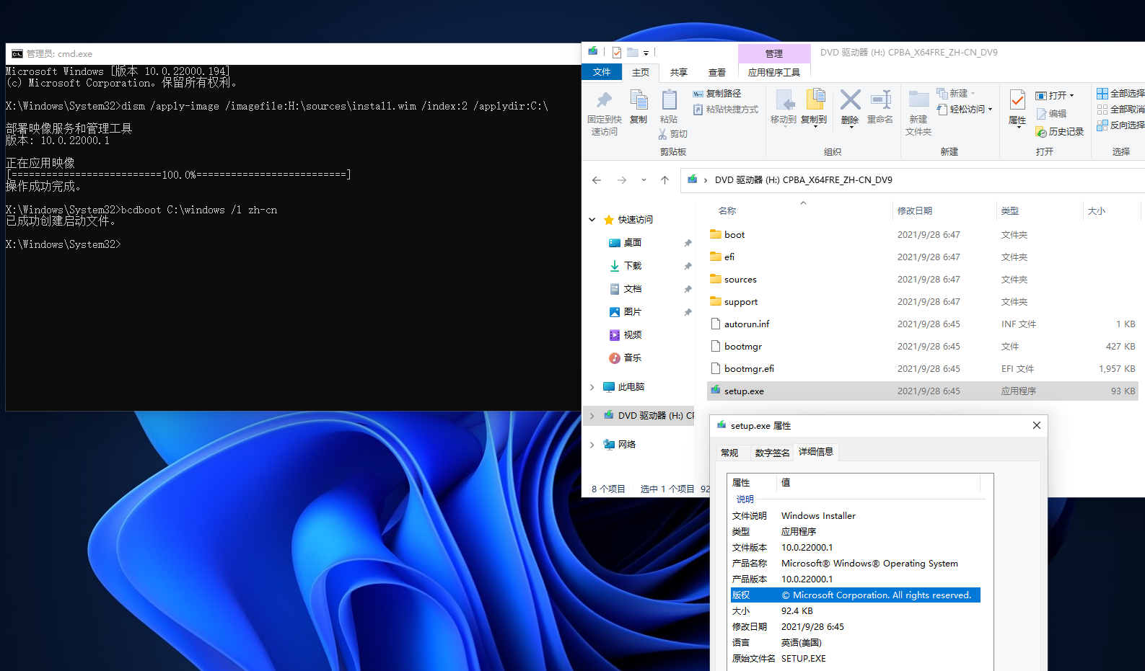Sort by Size (大小) column header

tap(1097, 211)
